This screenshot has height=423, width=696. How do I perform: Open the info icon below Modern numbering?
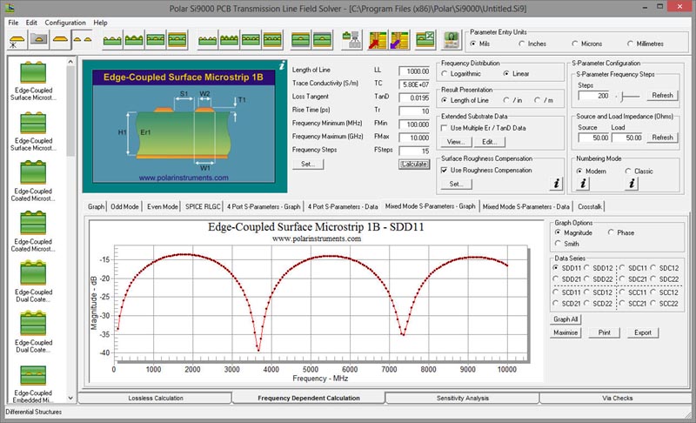click(583, 184)
